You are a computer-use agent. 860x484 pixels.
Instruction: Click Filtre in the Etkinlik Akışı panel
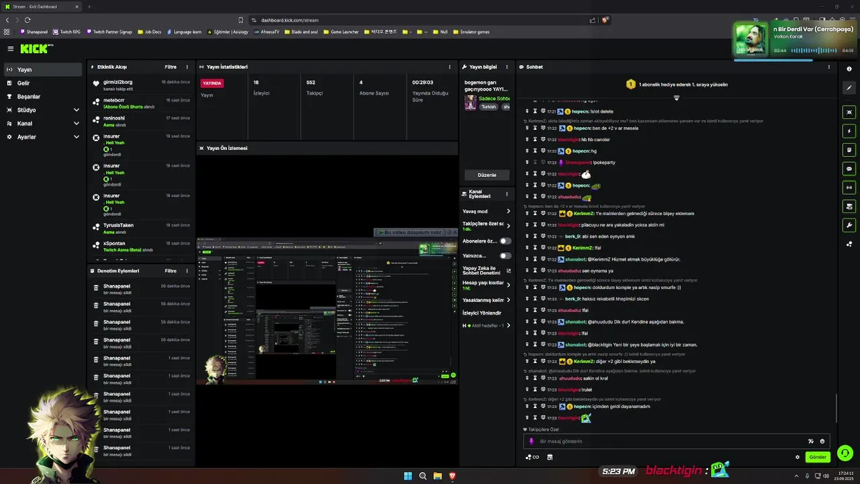(x=171, y=67)
